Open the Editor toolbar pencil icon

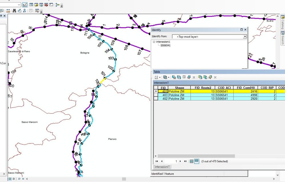click(x=25, y=5)
